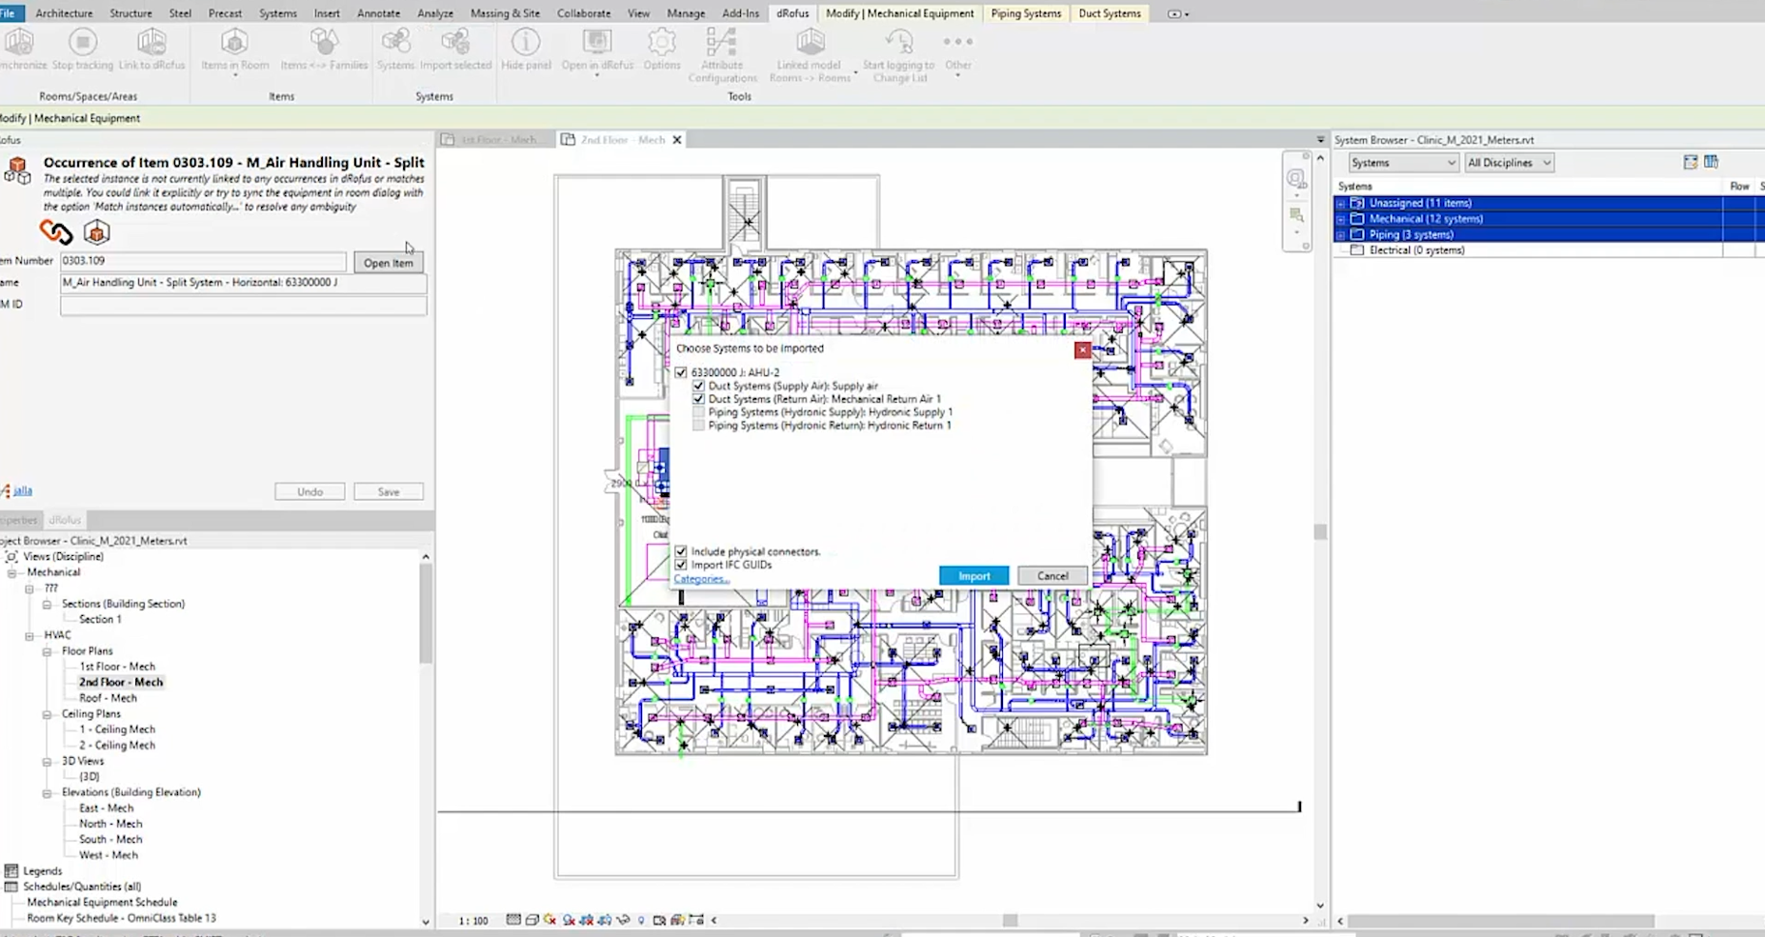Expand the Mechanical (12 systems) node
Image resolution: width=1765 pixels, height=937 pixels.
click(x=1341, y=219)
